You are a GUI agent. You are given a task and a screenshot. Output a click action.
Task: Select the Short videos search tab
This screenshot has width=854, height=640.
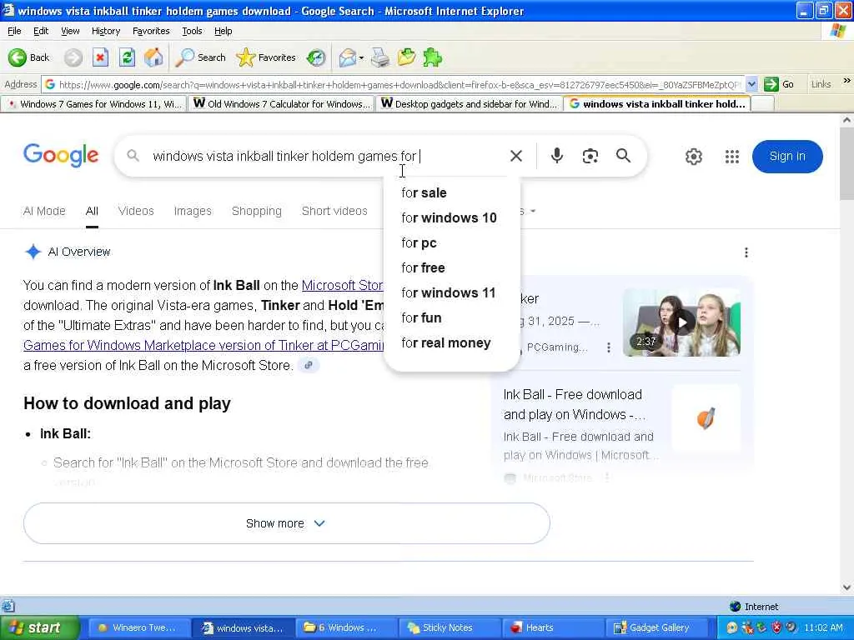click(334, 211)
